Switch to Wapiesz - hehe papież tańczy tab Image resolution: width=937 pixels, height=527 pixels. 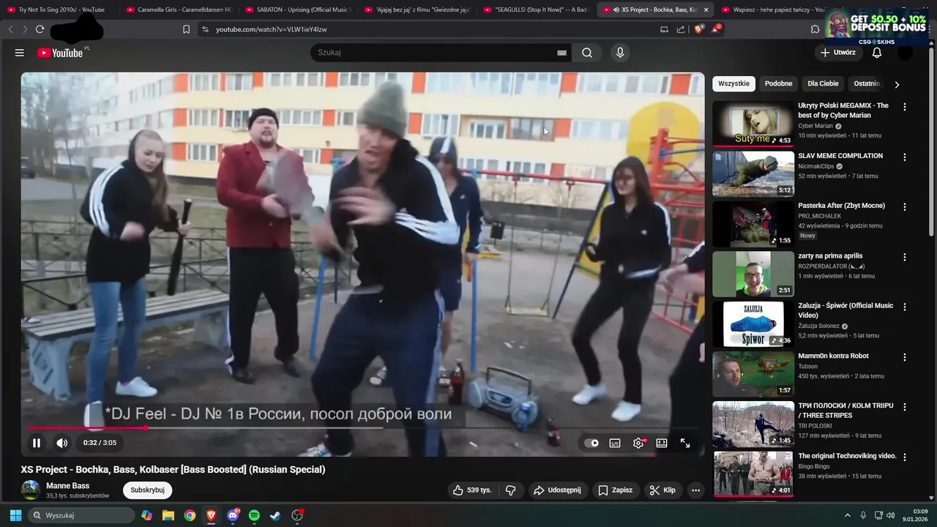click(774, 10)
